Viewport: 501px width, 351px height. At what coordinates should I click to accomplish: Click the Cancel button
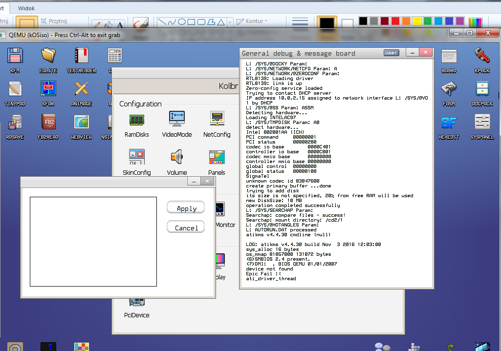click(x=185, y=227)
